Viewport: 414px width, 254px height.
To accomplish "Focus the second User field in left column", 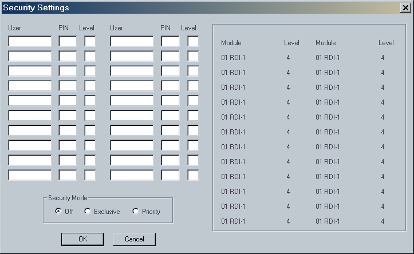I will coord(30,56).
